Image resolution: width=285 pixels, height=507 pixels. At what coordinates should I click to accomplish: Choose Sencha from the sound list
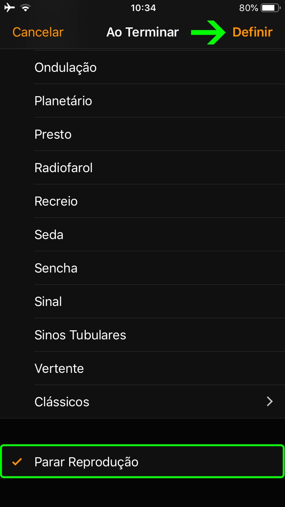point(56,268)
